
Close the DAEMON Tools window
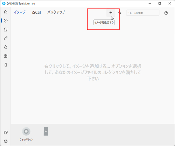point(170,3)
